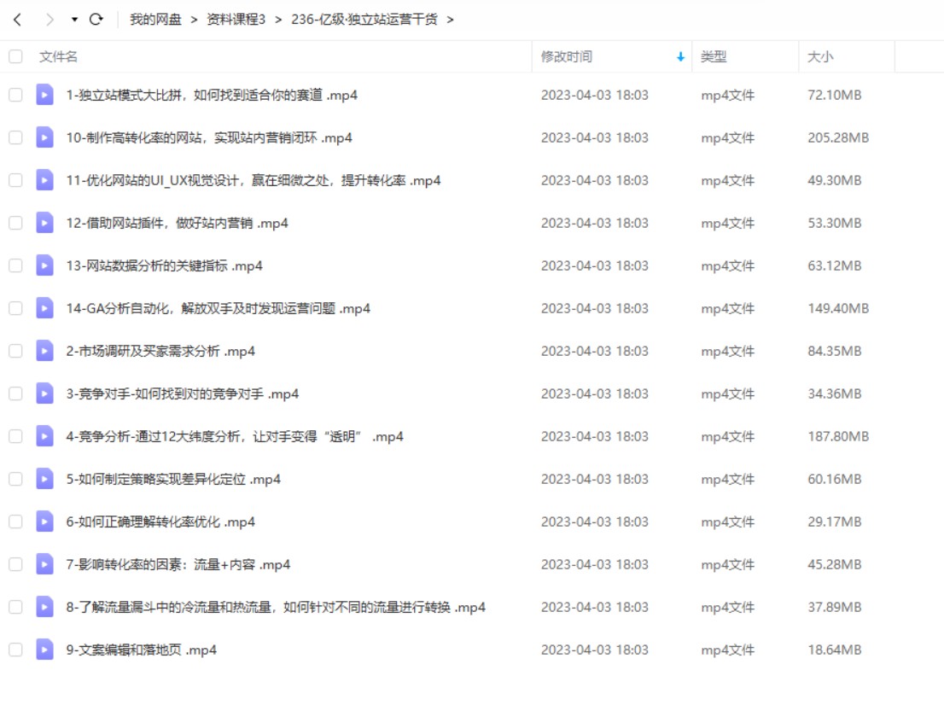Select file name 14-GA分析自动化 .mp4
Screen dimensions: 944x711
tap(218, 308)
